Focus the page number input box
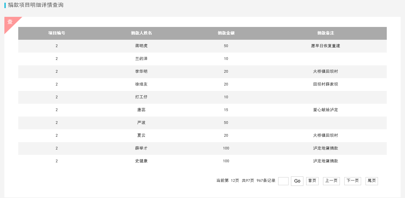 283,181
